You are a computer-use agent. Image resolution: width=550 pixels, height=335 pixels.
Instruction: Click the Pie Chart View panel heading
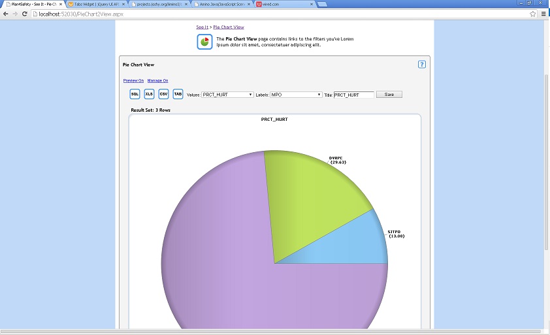(x=138, y=65)
